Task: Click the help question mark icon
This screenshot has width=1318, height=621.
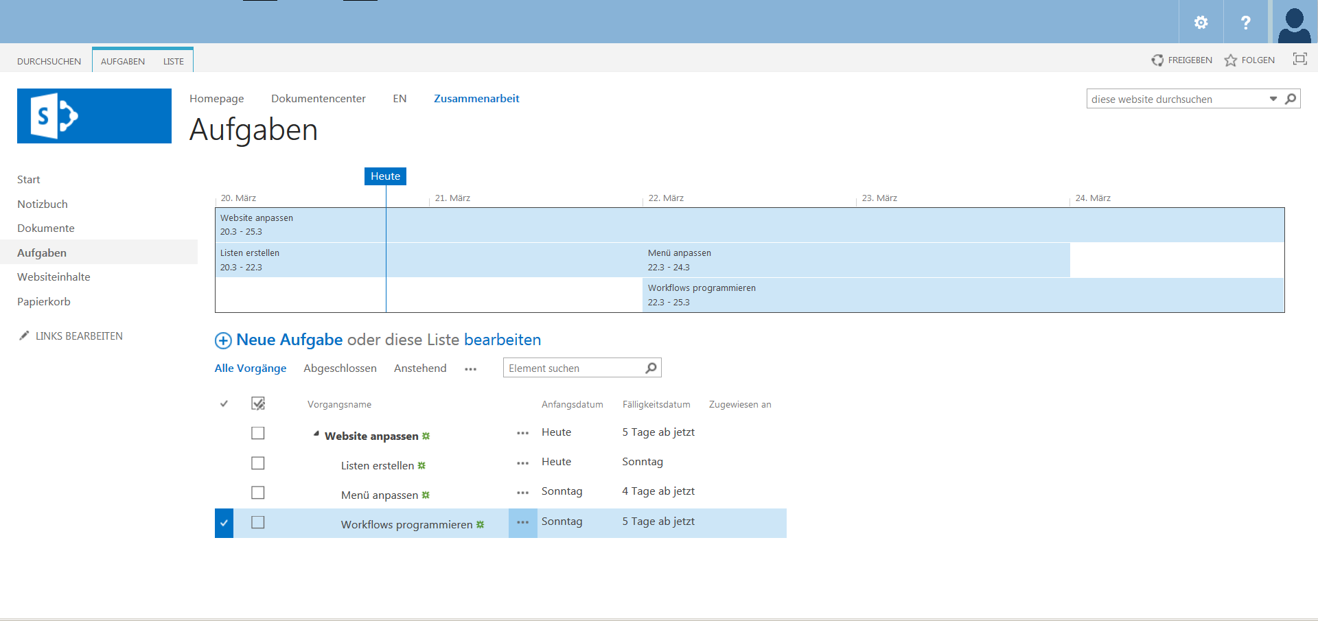Action: point(1245,23)
